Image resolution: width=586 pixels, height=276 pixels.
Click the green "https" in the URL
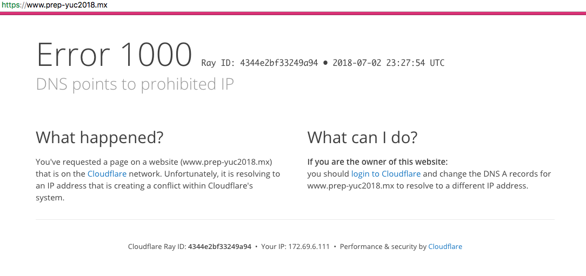coord(10,5)
